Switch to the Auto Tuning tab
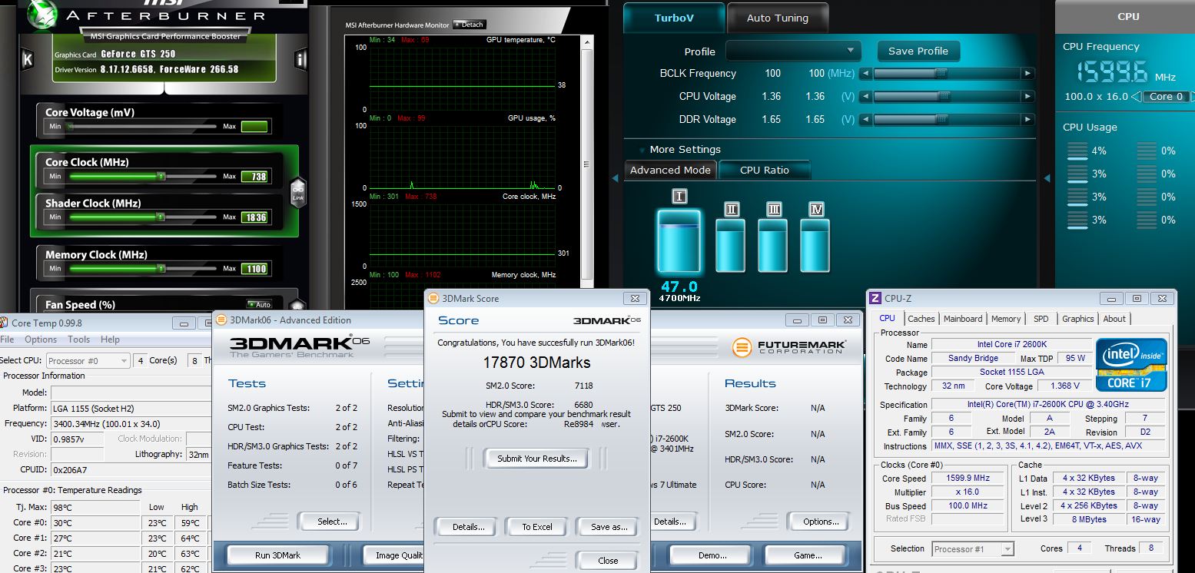 click(778, 18)
